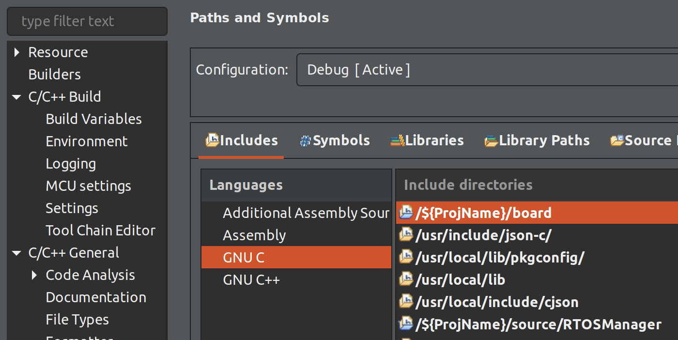Select Tool Chain Editor in sidebar

click(100, 231)
